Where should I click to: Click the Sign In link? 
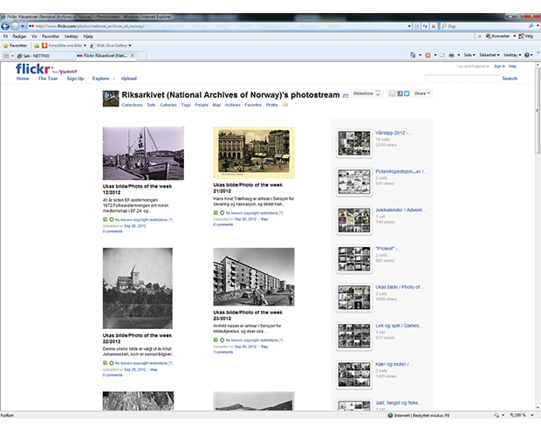499,65
